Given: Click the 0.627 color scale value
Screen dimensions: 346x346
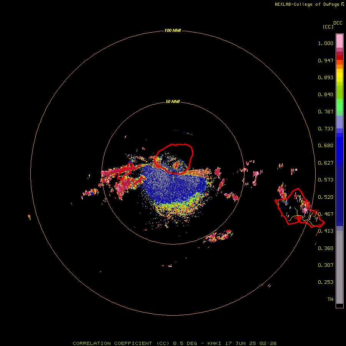Looking at the screenshot, I should tap(326, 163).
